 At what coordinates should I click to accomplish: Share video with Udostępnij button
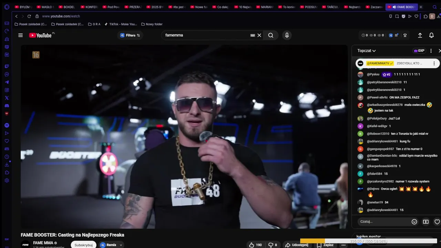point(297,245)
